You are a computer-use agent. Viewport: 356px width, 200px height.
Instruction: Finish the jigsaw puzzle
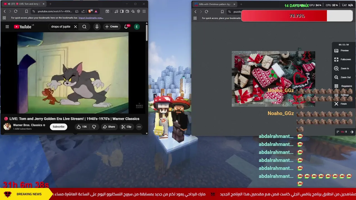[340, 104]
